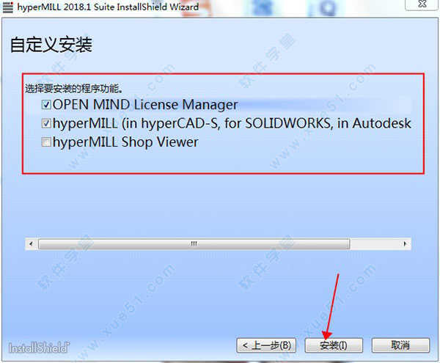
Task: Click the horizontal scrollbar left arrow
Action: [31, 243]
